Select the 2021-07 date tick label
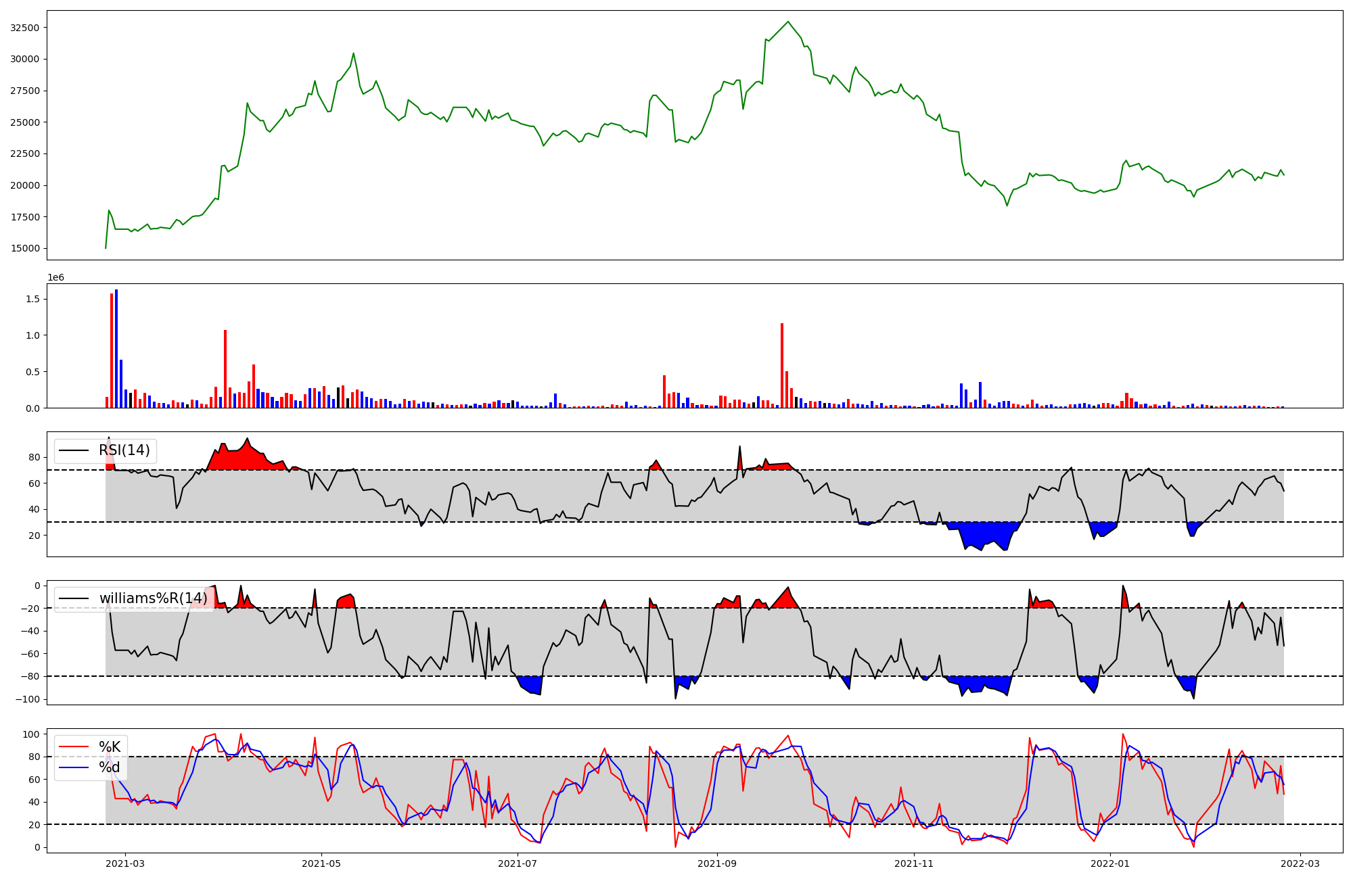Viewport: 1353px width, 879px height. coord(518,863)
